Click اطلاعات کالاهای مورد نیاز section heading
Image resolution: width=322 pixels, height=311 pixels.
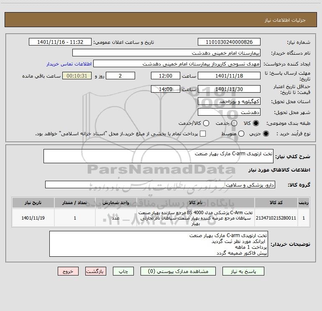279,170
